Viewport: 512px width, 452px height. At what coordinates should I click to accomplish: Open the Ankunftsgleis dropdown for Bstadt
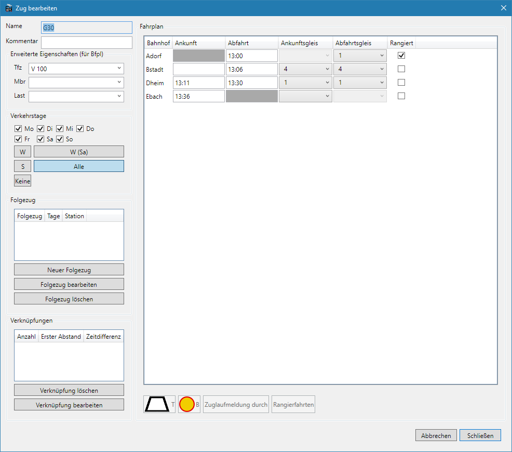click(305, 69)
